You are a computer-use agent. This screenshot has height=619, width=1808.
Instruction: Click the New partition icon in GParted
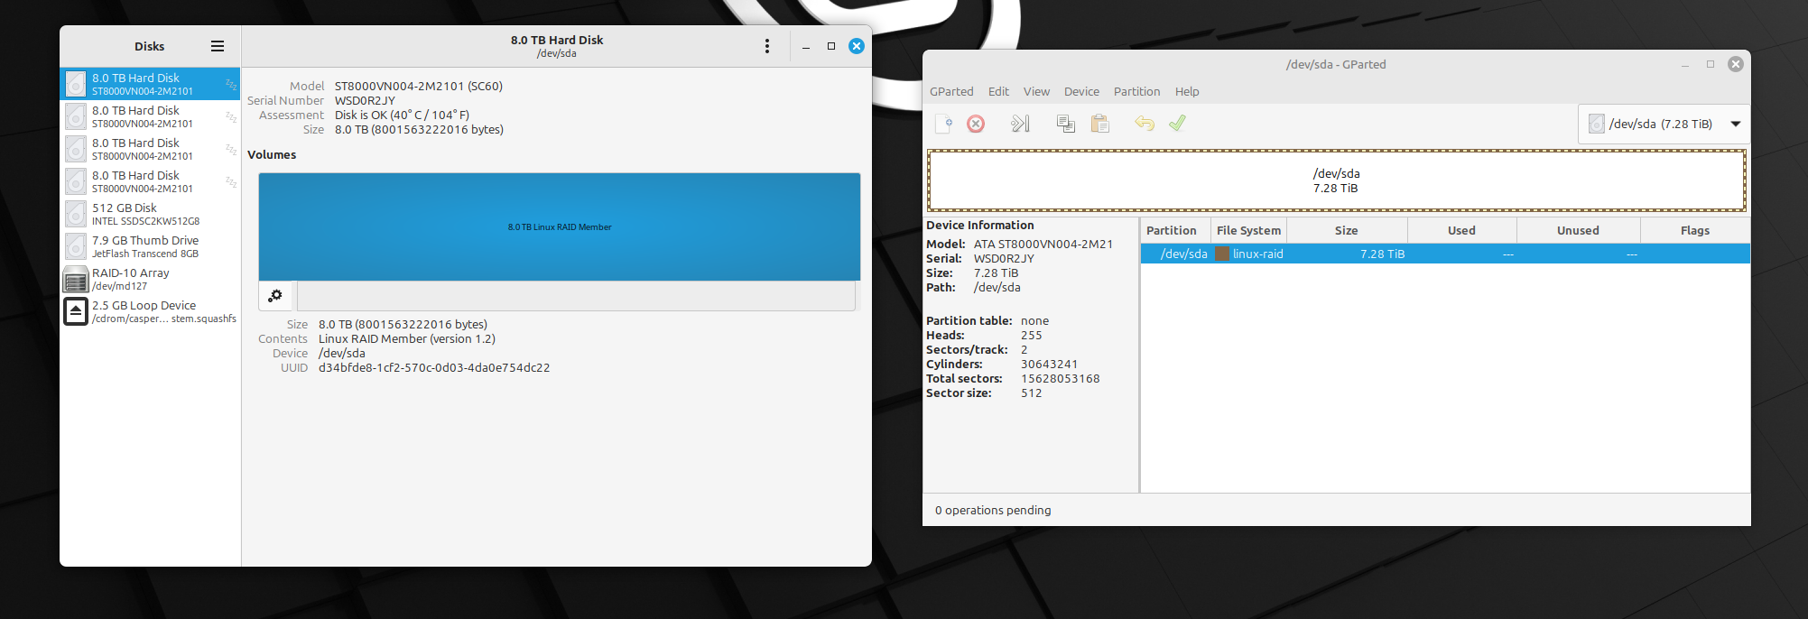(x=943, y=124)
